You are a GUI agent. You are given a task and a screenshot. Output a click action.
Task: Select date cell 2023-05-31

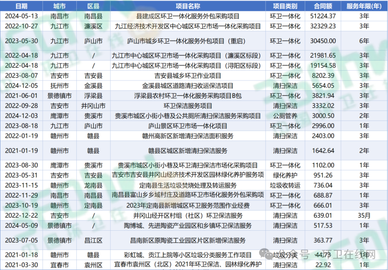tap(21, 175)
